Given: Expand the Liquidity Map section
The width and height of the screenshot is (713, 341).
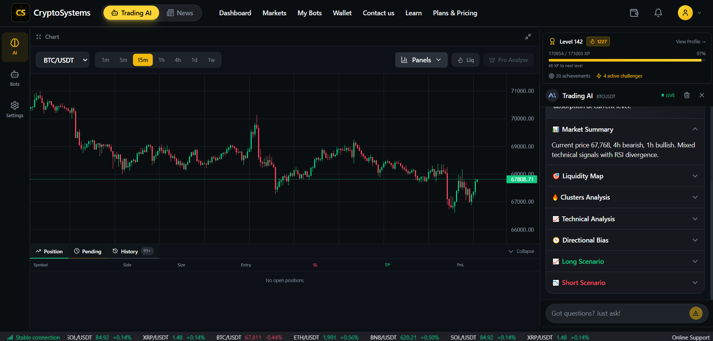Looking at the screenshot, I should click(x=624, y=176).
